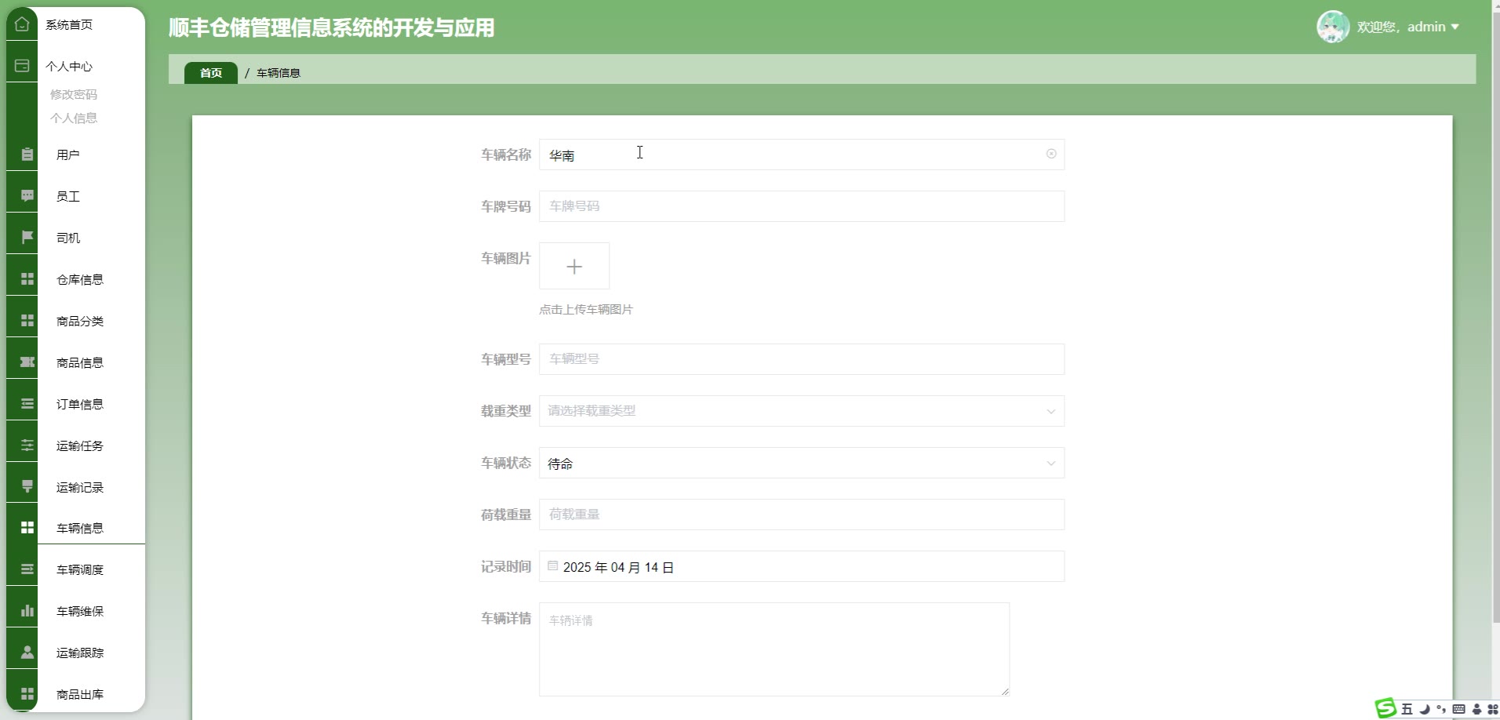Screen dimensions: 1500x720
Task: Open 运输记录 menu item
Action: click(80, 487)
